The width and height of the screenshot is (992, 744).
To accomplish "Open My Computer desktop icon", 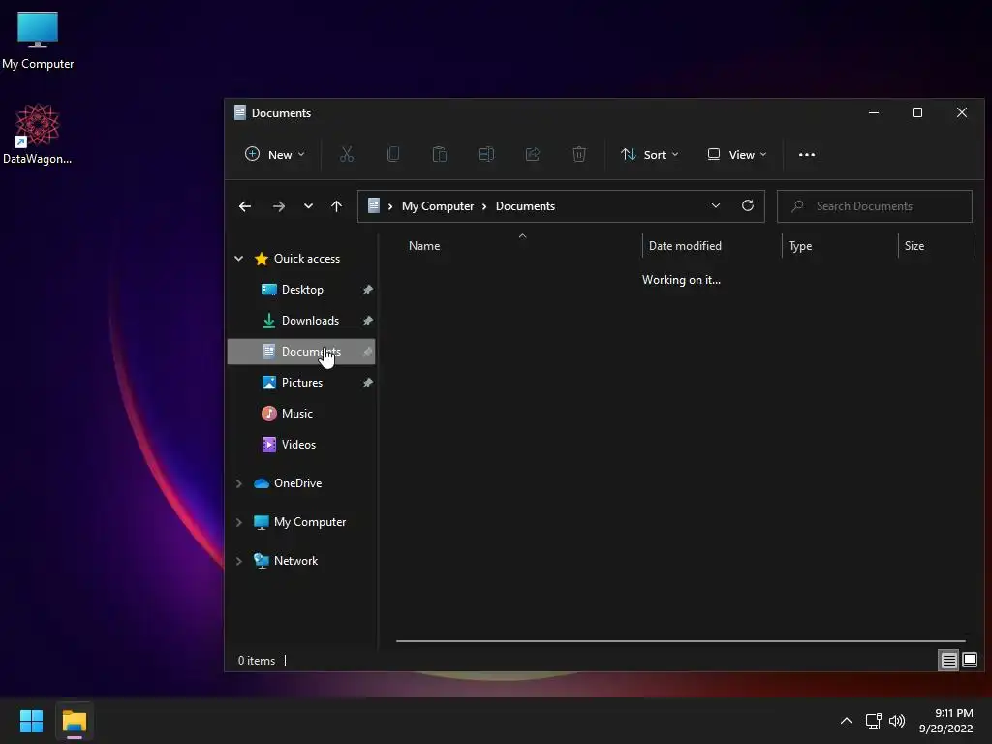I will point(38,41).
